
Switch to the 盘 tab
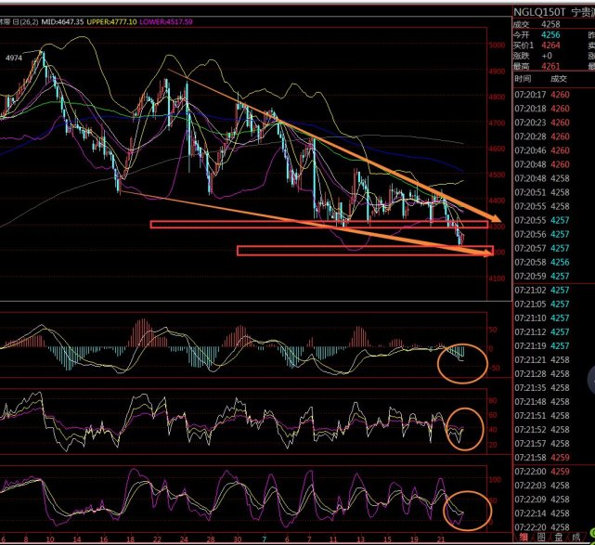coord(559,538)
